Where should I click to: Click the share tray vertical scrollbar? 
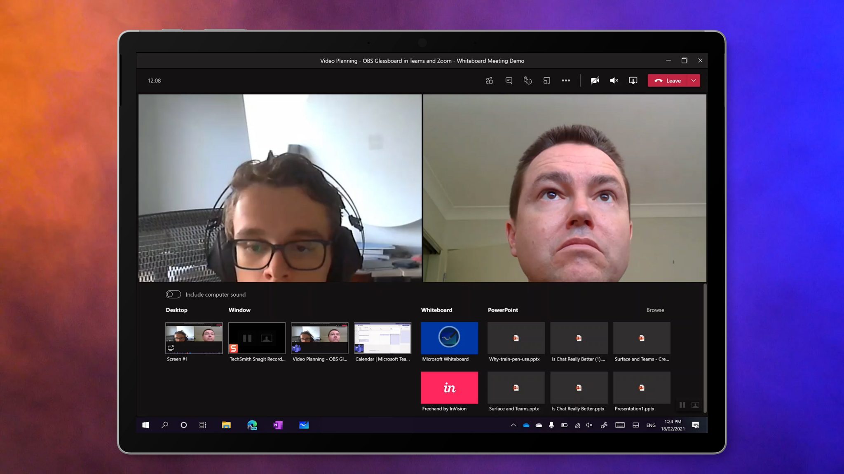tap(705, 348)
